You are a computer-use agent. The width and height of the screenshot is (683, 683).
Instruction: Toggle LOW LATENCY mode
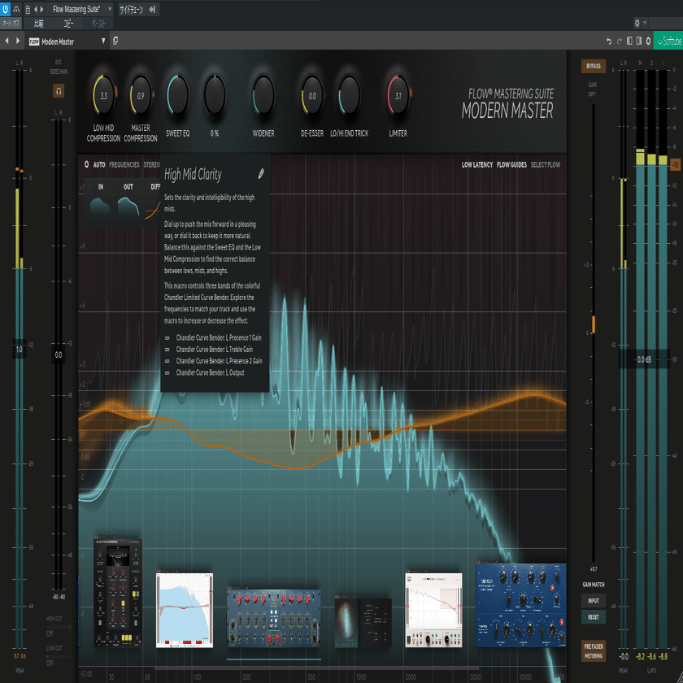click(x=477, y=164)
